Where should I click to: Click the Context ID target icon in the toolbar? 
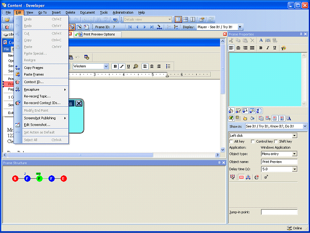[7, 27]
